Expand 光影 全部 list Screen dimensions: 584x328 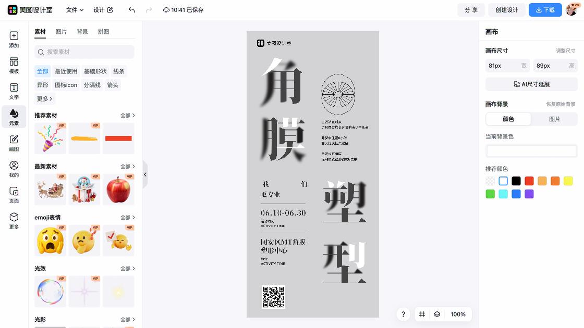(x=127, y=320)
